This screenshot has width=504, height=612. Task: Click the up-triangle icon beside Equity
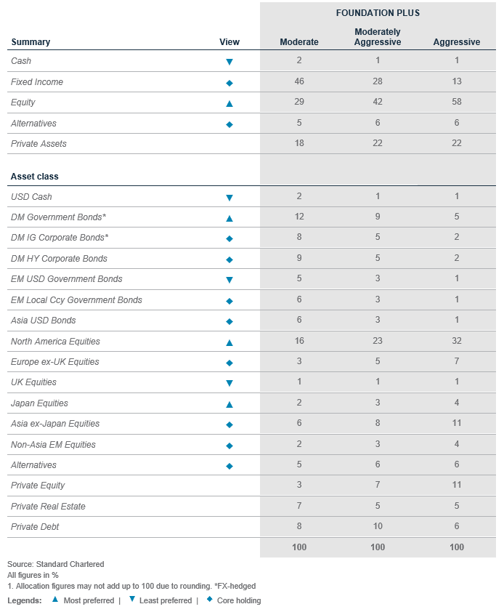pyautogui.click(x=229, y=103)
